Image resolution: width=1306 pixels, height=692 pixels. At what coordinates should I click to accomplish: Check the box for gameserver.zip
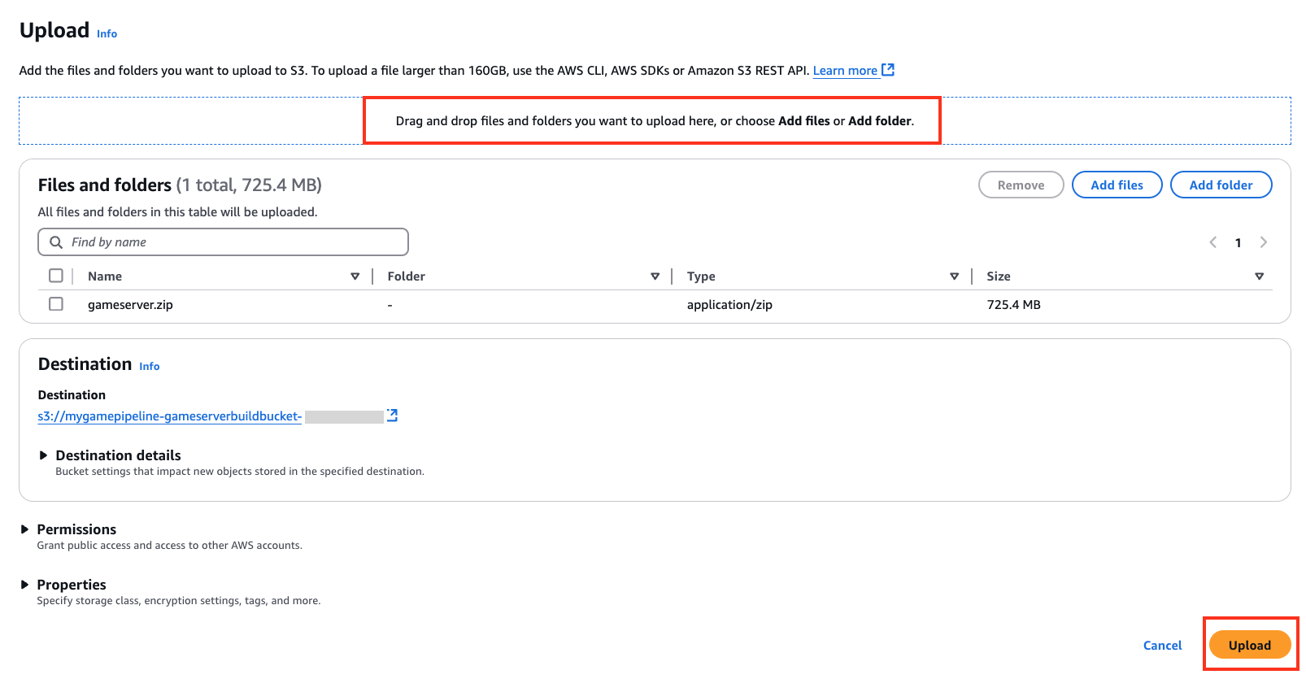[56, 304]
